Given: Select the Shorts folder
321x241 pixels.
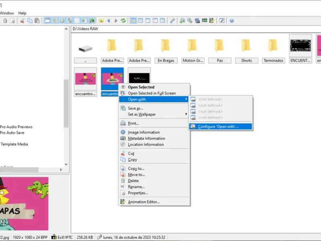Looking at the screenshot, I should tap(246, 49).
